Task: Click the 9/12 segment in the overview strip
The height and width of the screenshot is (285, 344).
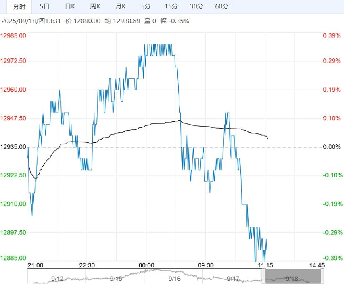Action: pos(57,276)
